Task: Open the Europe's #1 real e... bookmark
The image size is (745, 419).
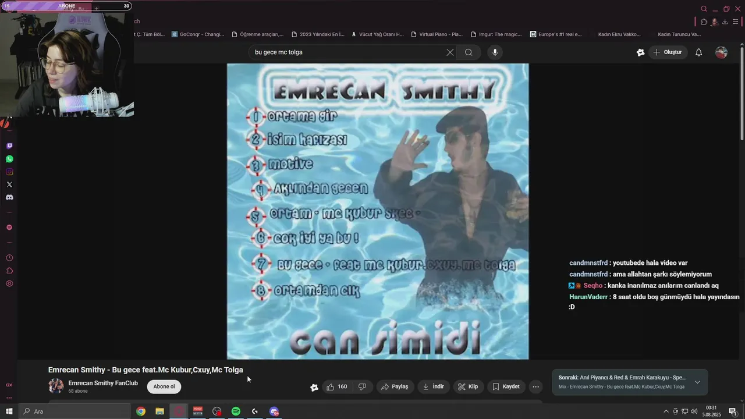Action: [x=555, y=34]
